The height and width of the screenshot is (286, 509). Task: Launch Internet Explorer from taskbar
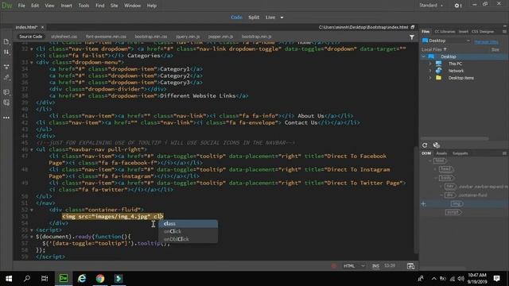pos(82,279)
